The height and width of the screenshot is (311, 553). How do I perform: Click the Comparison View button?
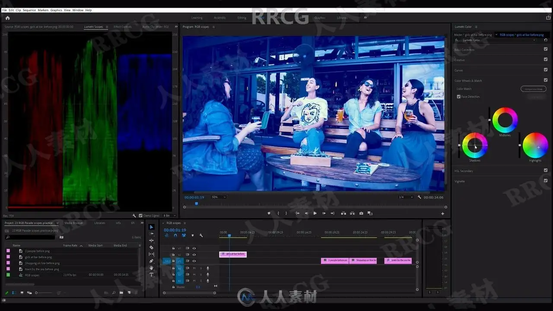(534, 89)
